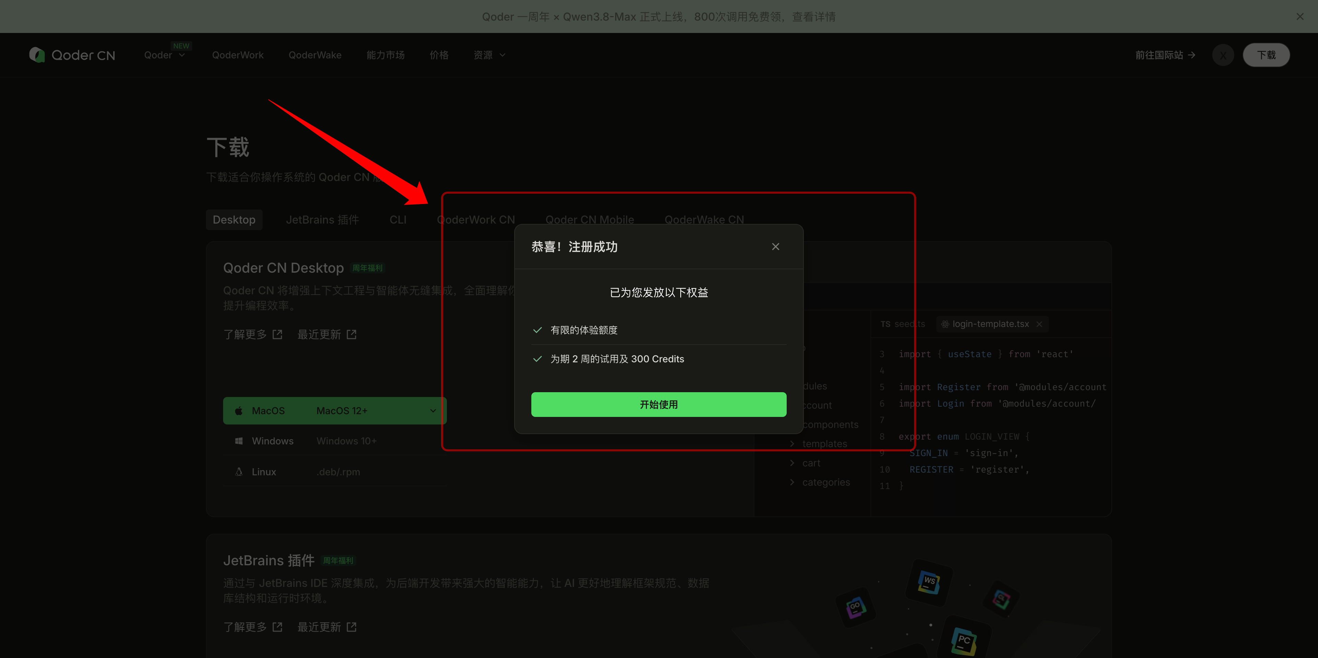The image size is (1318, 658).
Task: Open the user avatar menu
Action: pos(1223,55)
